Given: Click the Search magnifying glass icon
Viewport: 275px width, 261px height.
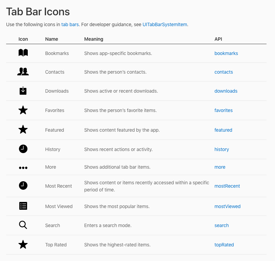Looking at the screenshot, I should [23, 225].
